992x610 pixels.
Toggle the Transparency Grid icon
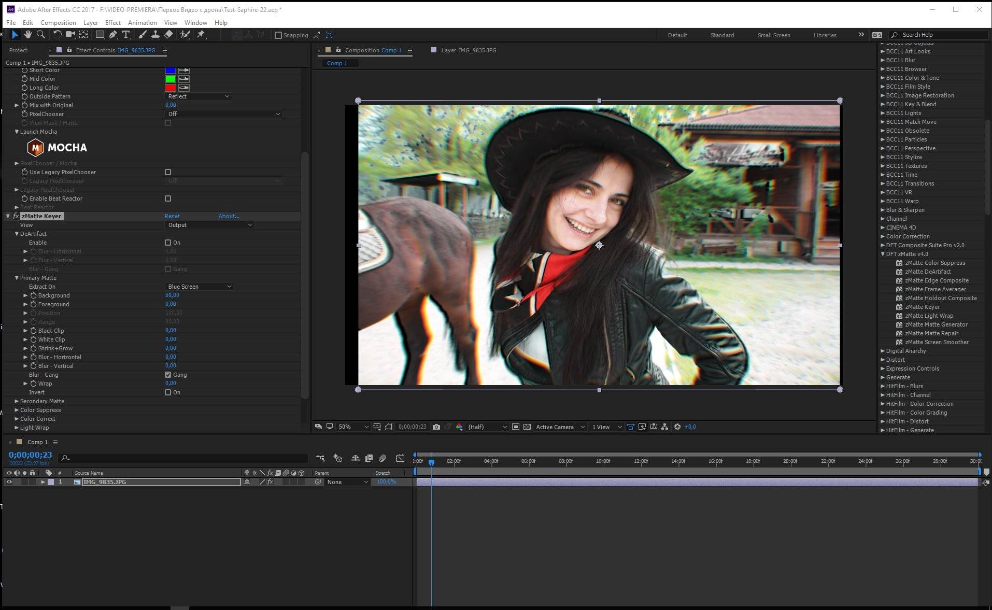[x=527, y=427]
